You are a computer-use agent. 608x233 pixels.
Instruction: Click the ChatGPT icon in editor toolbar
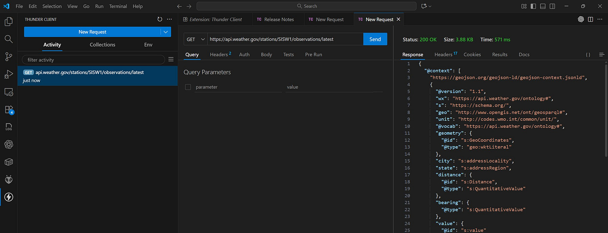click(x=580, y=19)
